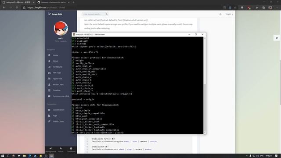Screen dimensions: 281x158
Task: Click inside terminal at obfs prompt line
Action: (97, 133)
